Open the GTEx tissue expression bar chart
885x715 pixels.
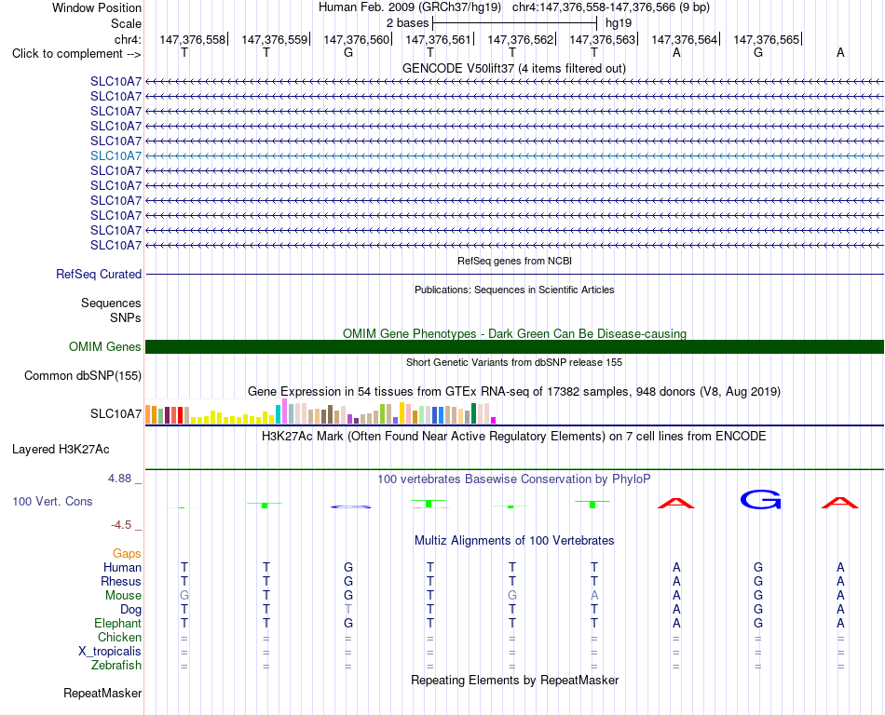(x=320, y=411)
